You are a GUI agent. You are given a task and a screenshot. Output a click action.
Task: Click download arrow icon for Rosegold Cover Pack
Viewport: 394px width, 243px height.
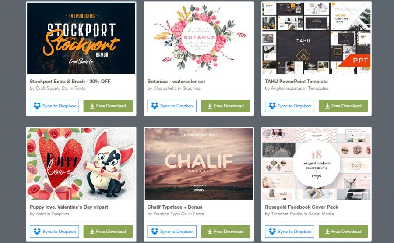point(327,232)
